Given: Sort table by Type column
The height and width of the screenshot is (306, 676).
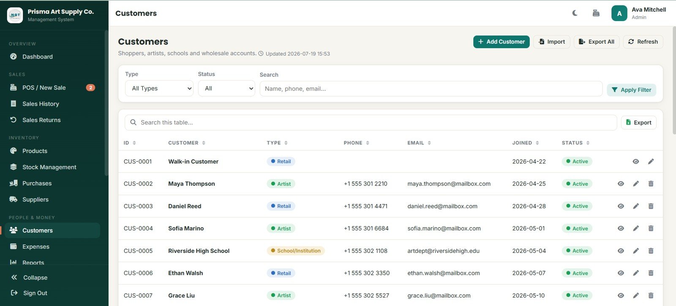Looking at the screenshot, I should tap(277, 143).
